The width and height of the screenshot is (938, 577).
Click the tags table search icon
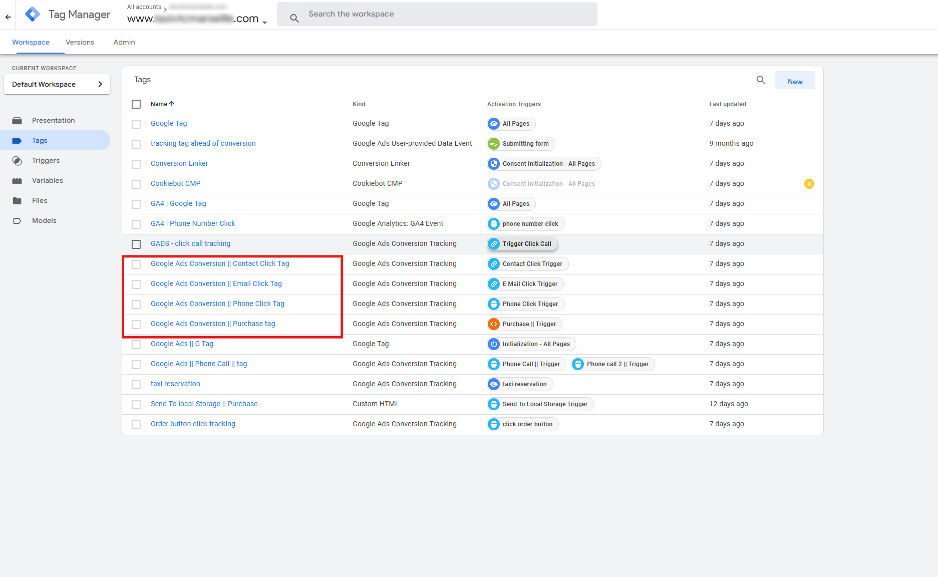761,80
